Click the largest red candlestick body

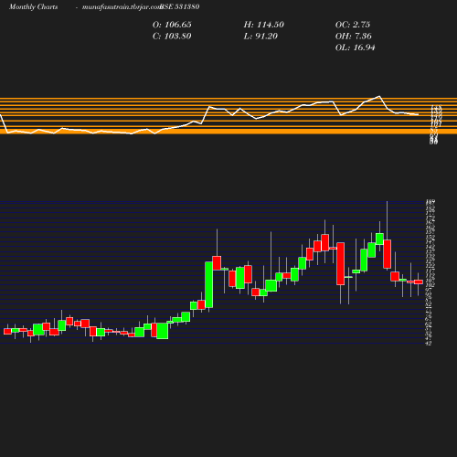click(341, 264)
